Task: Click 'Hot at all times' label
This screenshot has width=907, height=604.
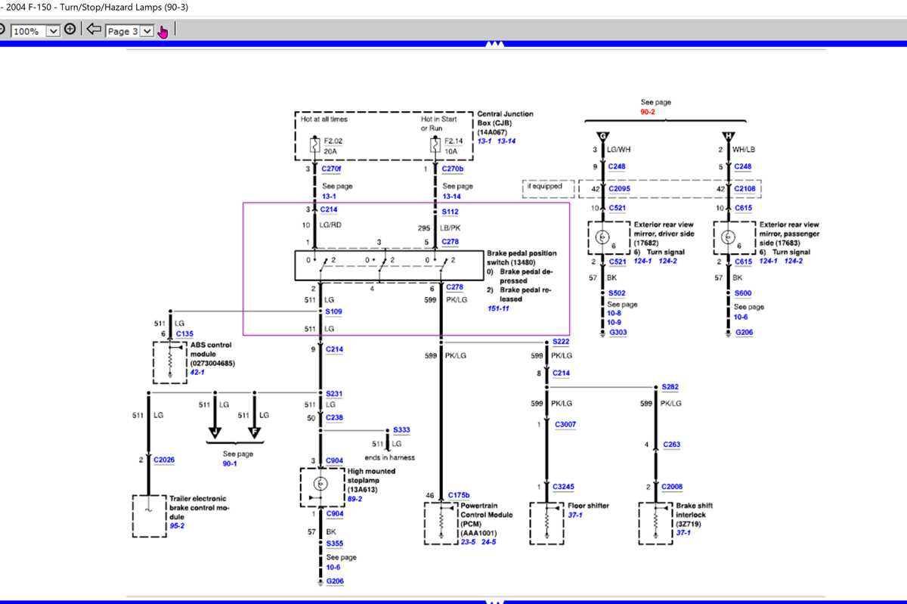Action: tap(324, 119)
